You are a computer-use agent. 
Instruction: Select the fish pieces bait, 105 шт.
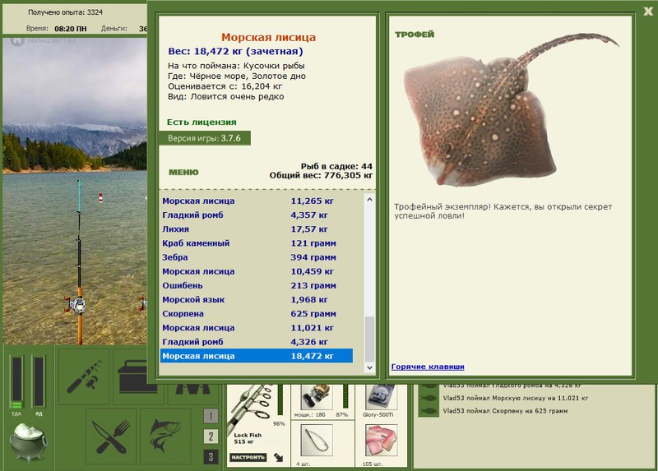[381, 441]
